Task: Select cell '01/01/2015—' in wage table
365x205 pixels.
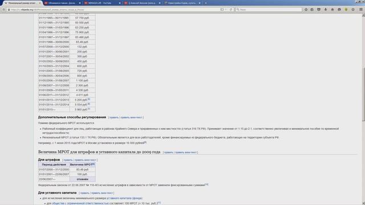Action: (54, 109)
